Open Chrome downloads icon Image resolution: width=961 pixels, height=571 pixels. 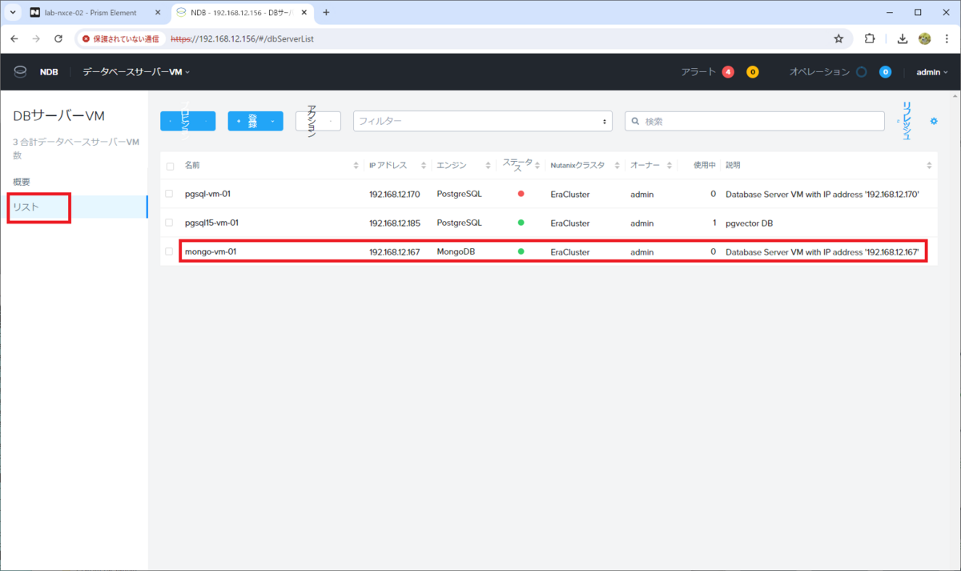pyautogui.click(x=902, y=38)
